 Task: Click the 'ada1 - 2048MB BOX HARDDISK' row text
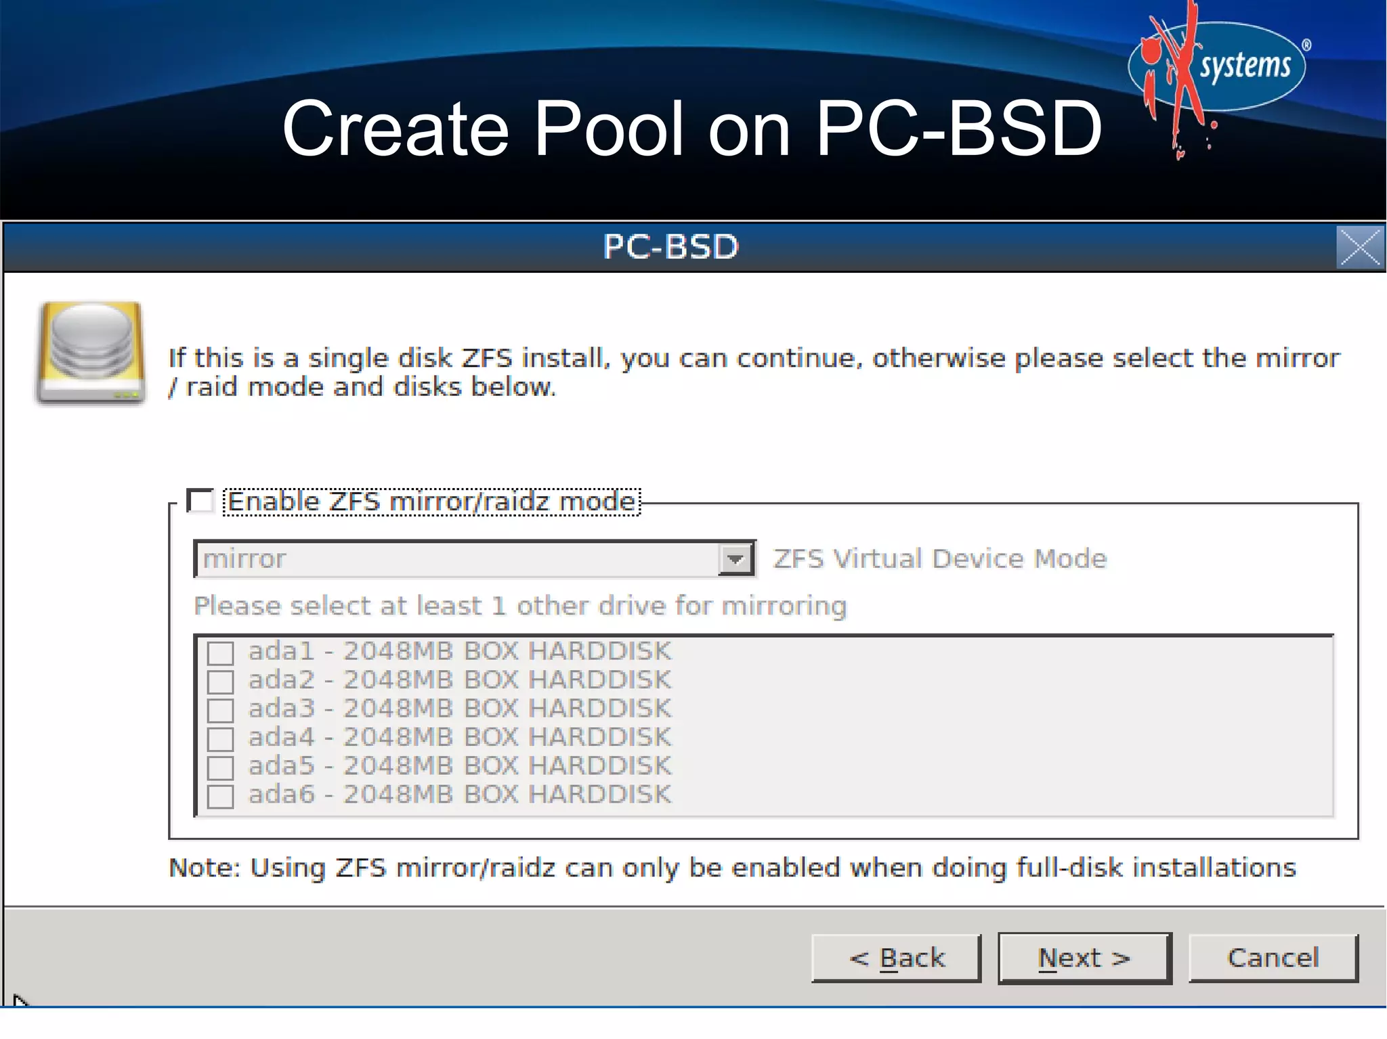(x=460, y=651)
